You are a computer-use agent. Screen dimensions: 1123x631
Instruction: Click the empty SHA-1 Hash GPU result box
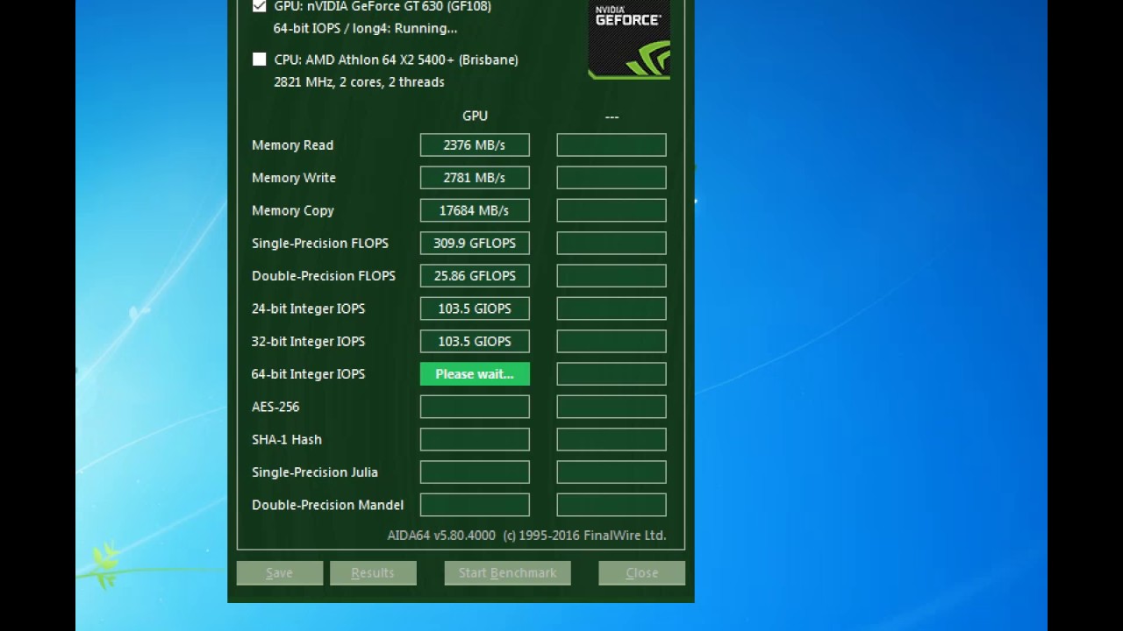point(475,440)
